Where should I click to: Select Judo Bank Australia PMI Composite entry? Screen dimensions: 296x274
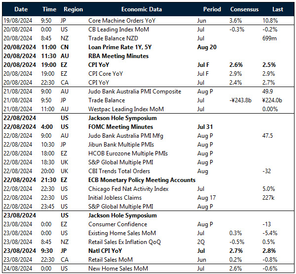point(135,91)
